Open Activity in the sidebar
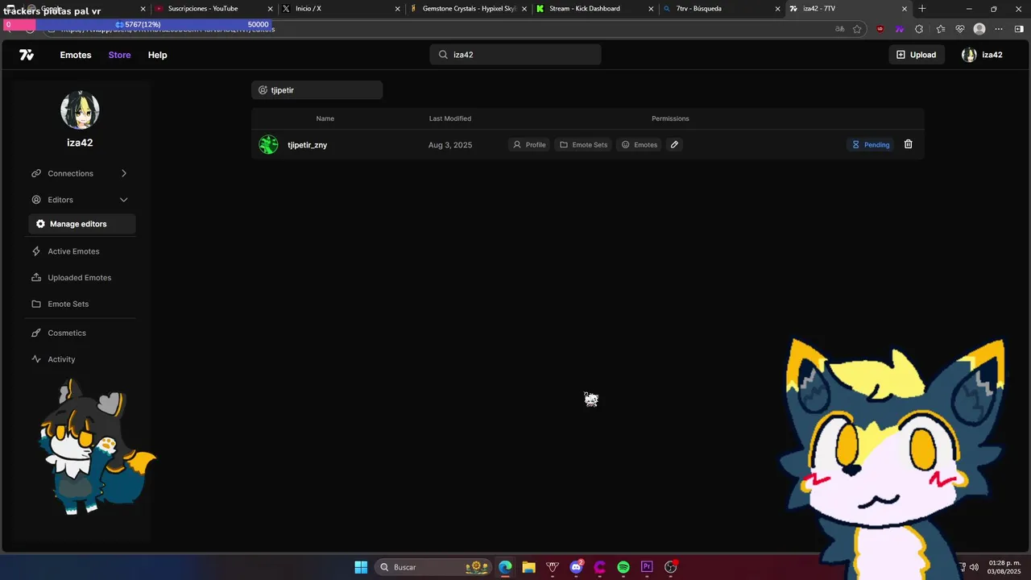 (x=61, y=359)
